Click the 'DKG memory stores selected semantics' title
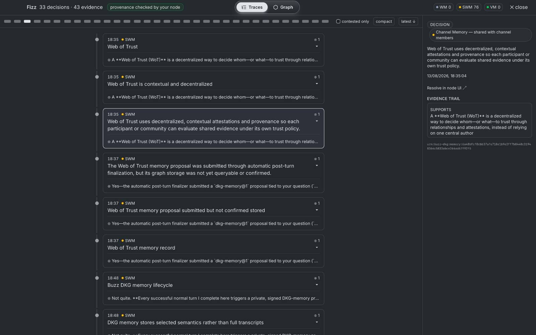This screenshot has width=536, height=335. click(x=185, y=323)
